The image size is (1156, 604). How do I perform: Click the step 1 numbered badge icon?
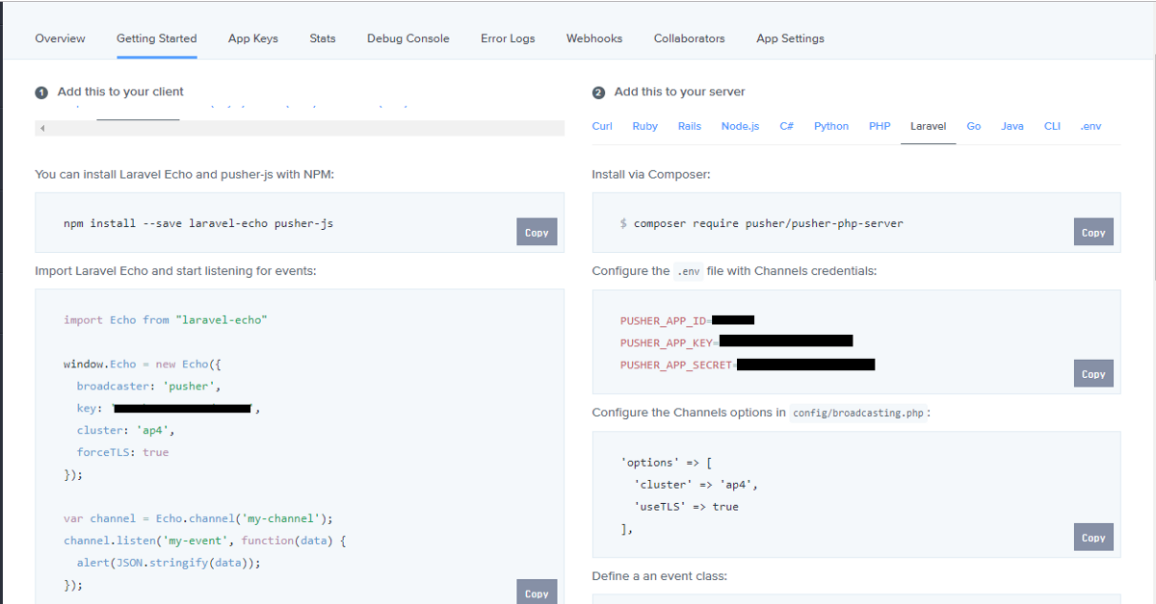[x=41, y=91]
